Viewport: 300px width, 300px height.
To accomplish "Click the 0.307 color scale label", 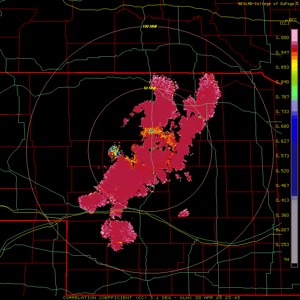I will [282, 230].
